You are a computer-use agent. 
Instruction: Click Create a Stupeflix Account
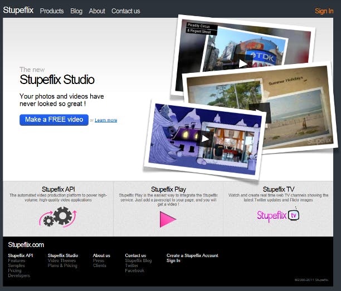pyautogui.click(x=192, y=255)
